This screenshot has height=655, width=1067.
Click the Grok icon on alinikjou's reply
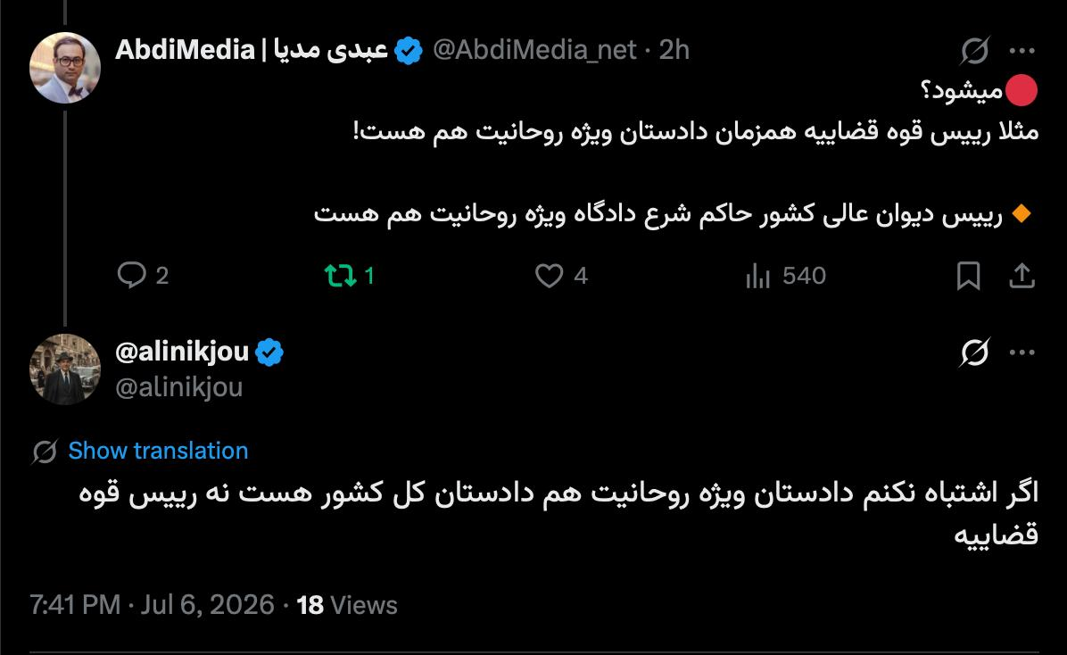tap(974, 352)
